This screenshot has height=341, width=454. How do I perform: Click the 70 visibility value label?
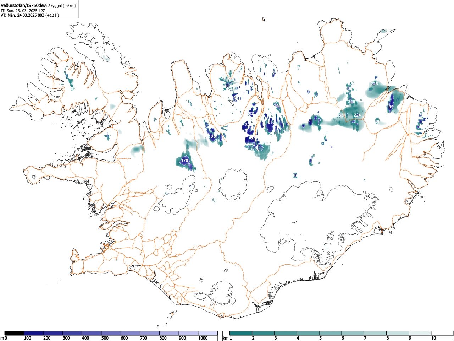[x=253, y=139]
